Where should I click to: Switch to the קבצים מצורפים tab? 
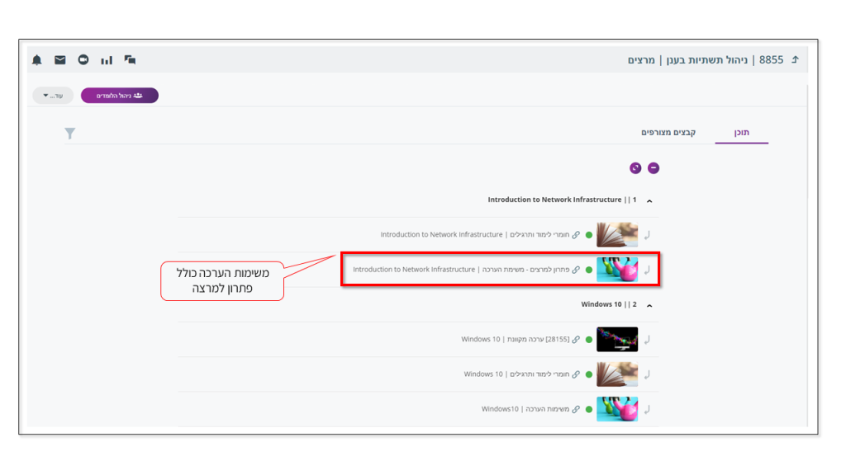point(668,133)
